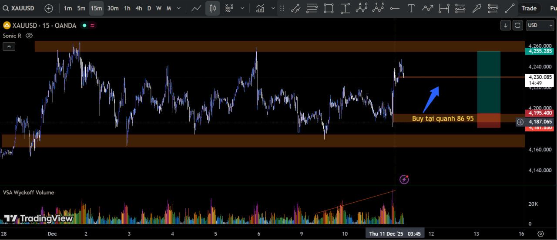Click the green market status dot
This screenshot has height=240, width=557.
[84, 26]
